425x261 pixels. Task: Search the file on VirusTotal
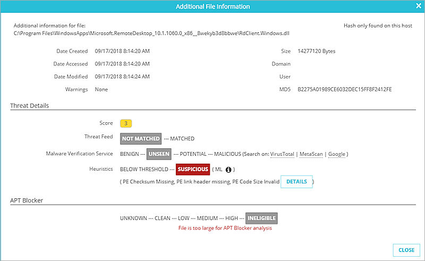tap(282, 154)
